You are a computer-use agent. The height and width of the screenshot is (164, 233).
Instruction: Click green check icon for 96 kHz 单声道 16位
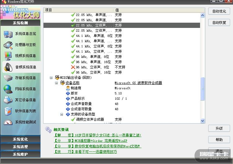(x=73, y=62)
